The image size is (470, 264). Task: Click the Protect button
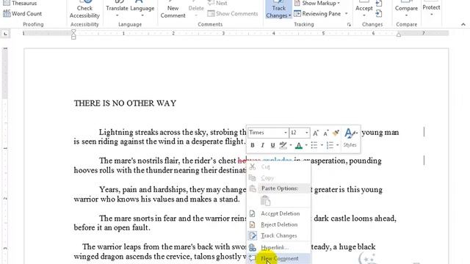click(431, 9)
